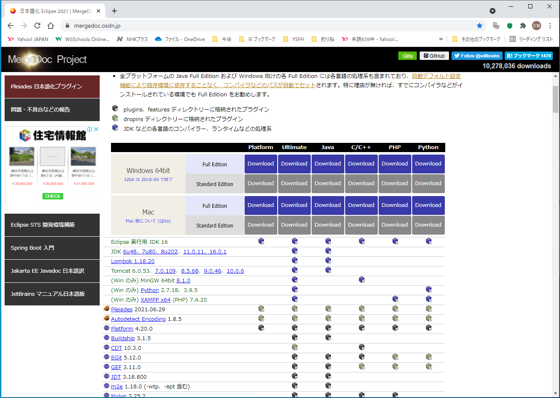Download Mac Full Edition Ultimate
The image size is (560, 398).
point(294,205)
